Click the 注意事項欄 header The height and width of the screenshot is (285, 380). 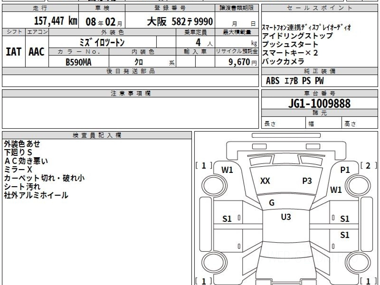pyautogui.click(x=130, y=93)
